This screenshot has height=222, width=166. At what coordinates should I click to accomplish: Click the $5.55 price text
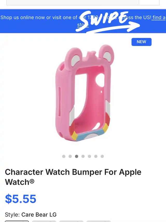pos(21,199)
